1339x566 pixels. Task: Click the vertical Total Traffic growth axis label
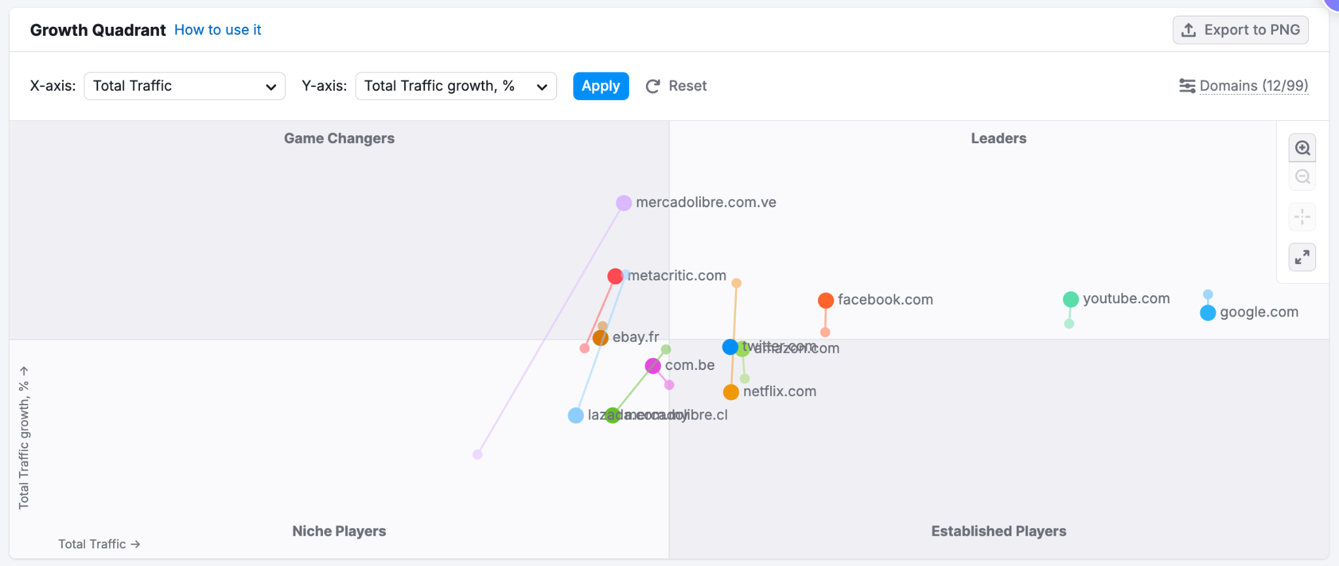24,438
